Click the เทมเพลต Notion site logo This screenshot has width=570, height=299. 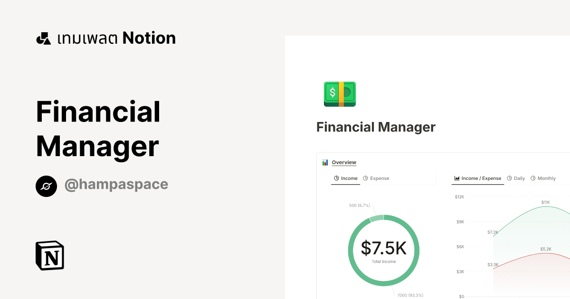pos(105,37)
